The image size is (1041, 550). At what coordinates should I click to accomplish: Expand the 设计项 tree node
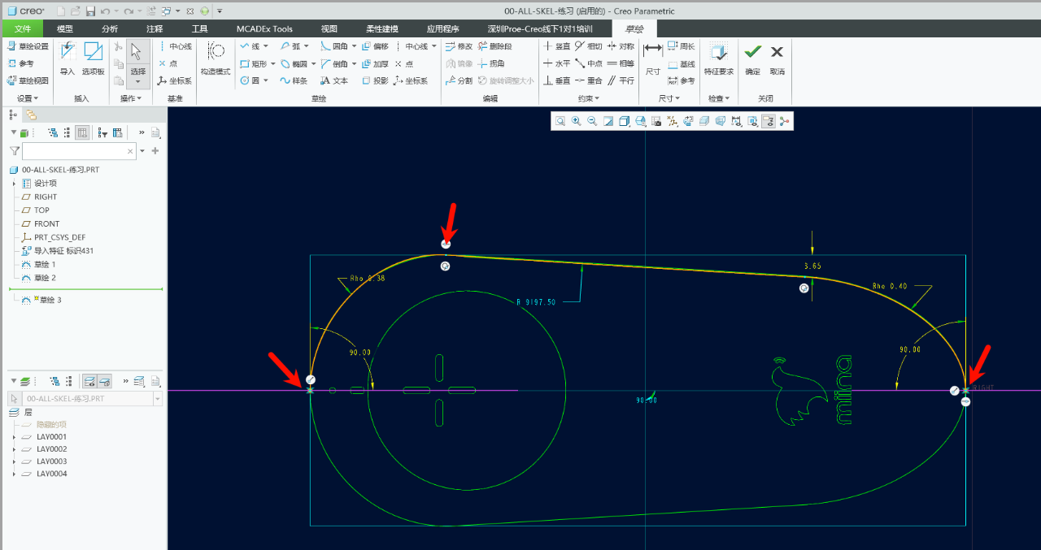point(14,184)
